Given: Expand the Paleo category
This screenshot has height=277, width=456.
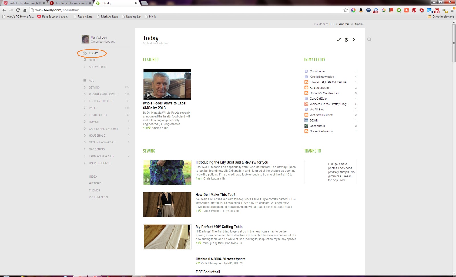Looking at the screenshot, I should [x=85, y=108].
